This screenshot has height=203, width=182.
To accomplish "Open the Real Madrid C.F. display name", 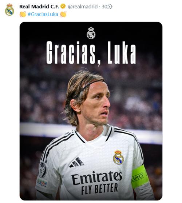I will click(x=39, y=7).
